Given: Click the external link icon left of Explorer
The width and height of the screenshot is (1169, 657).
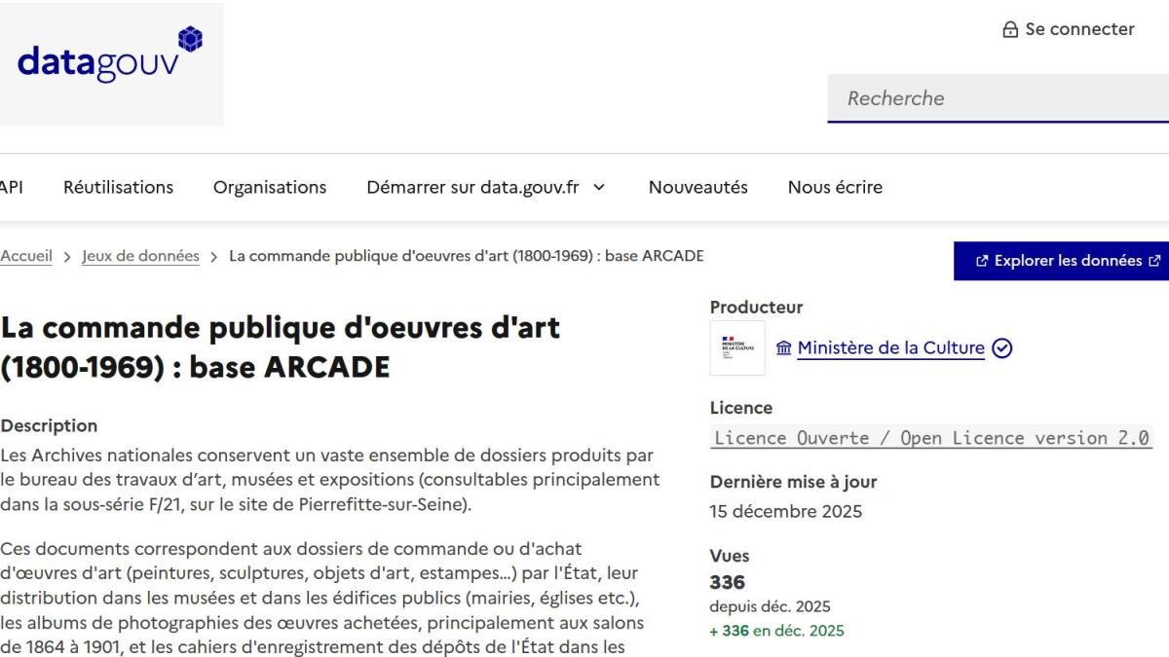Looking at the screenshot, I should (981, 261).
